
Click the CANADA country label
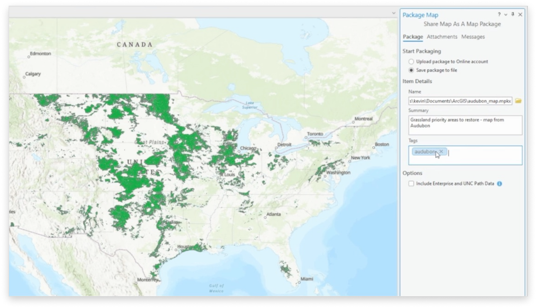[x=134, y=45]
